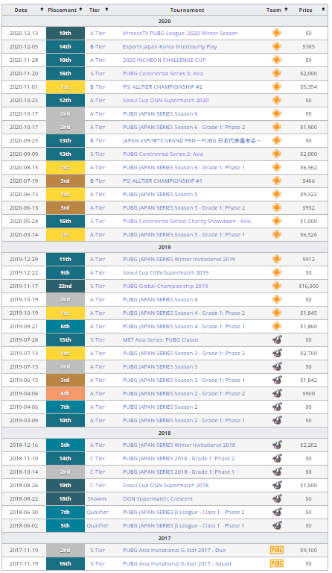Click team logo in PSJ ALLTIER CHAMPIONSHIP #2 row
Screen dimensions: 332x573
click(277, 87)
